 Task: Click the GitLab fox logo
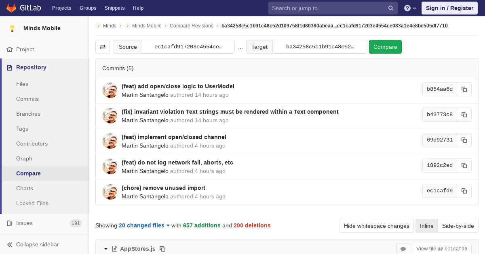[x=11, y=8]
